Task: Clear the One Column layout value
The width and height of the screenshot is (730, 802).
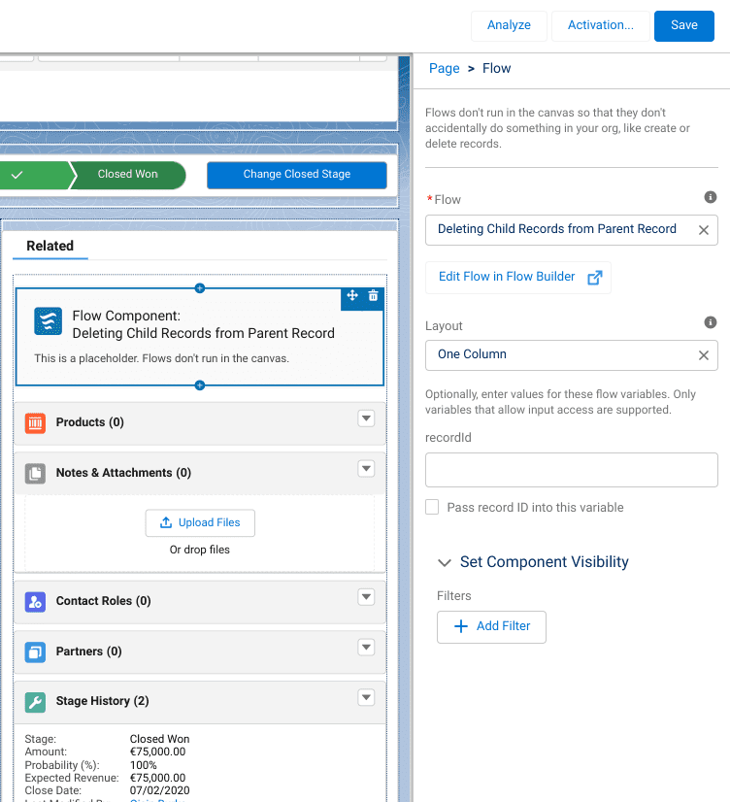Action: (704, 355)
